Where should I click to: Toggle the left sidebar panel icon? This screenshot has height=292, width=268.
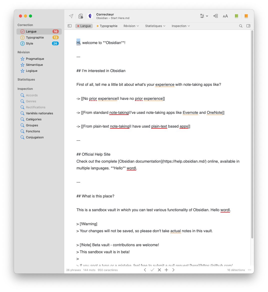[x=69, y=26]
